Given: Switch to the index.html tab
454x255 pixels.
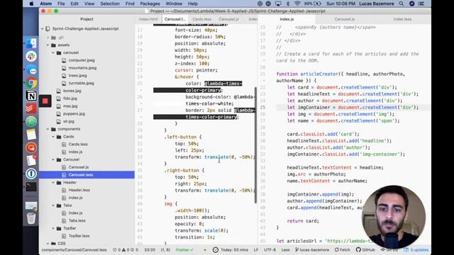Looking at the screenshot, I should pos(148,19).
